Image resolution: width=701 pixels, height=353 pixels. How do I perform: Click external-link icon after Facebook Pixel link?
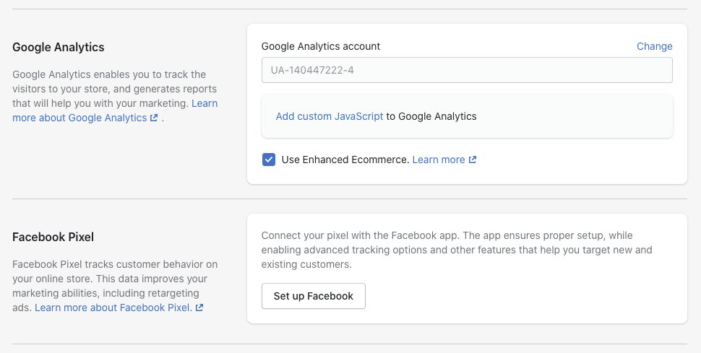tap(199, 308)
